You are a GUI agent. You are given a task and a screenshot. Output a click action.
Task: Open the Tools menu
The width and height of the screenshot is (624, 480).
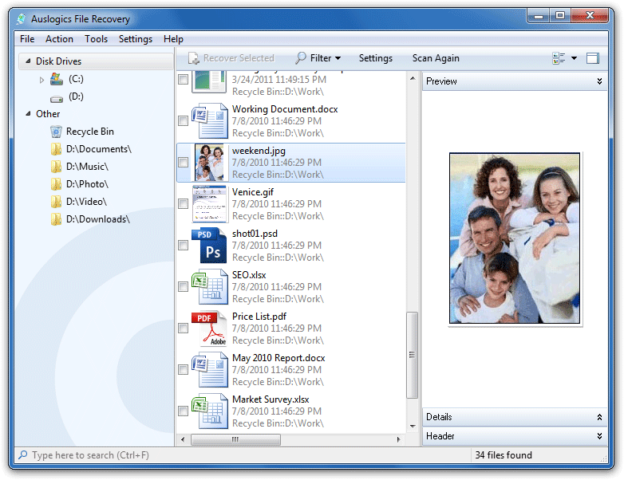tap(96, 39)
